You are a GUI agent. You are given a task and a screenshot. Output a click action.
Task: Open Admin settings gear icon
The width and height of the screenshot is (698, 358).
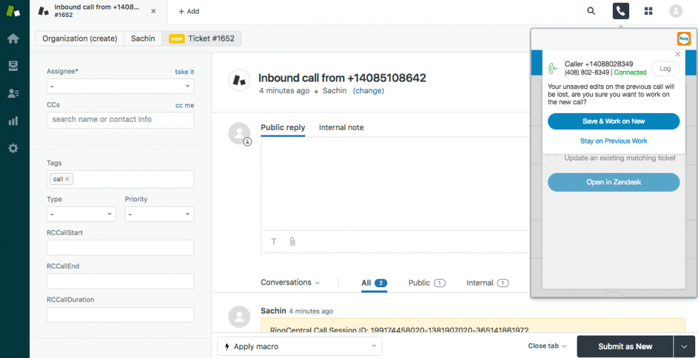tap(13, 148)
